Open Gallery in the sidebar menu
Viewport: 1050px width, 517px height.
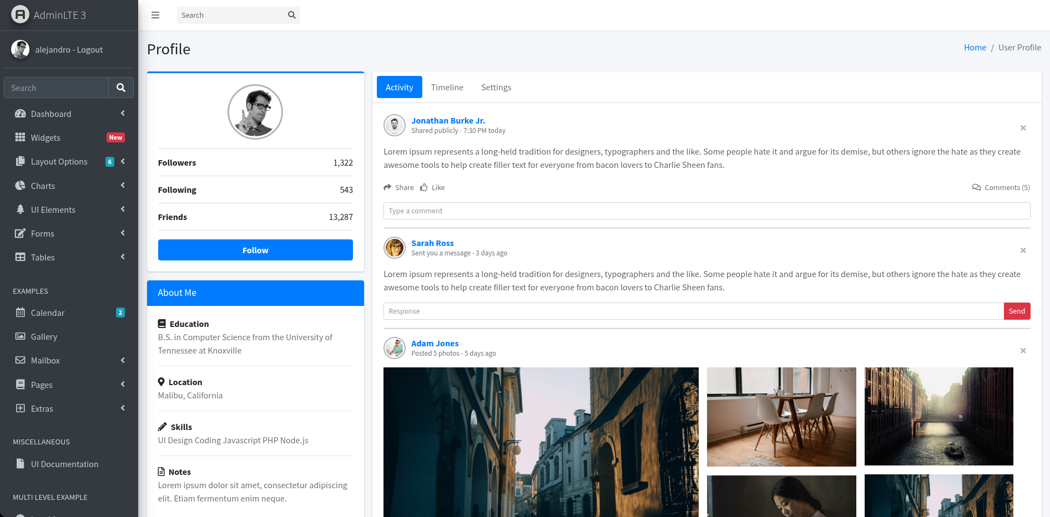(69, 336)
